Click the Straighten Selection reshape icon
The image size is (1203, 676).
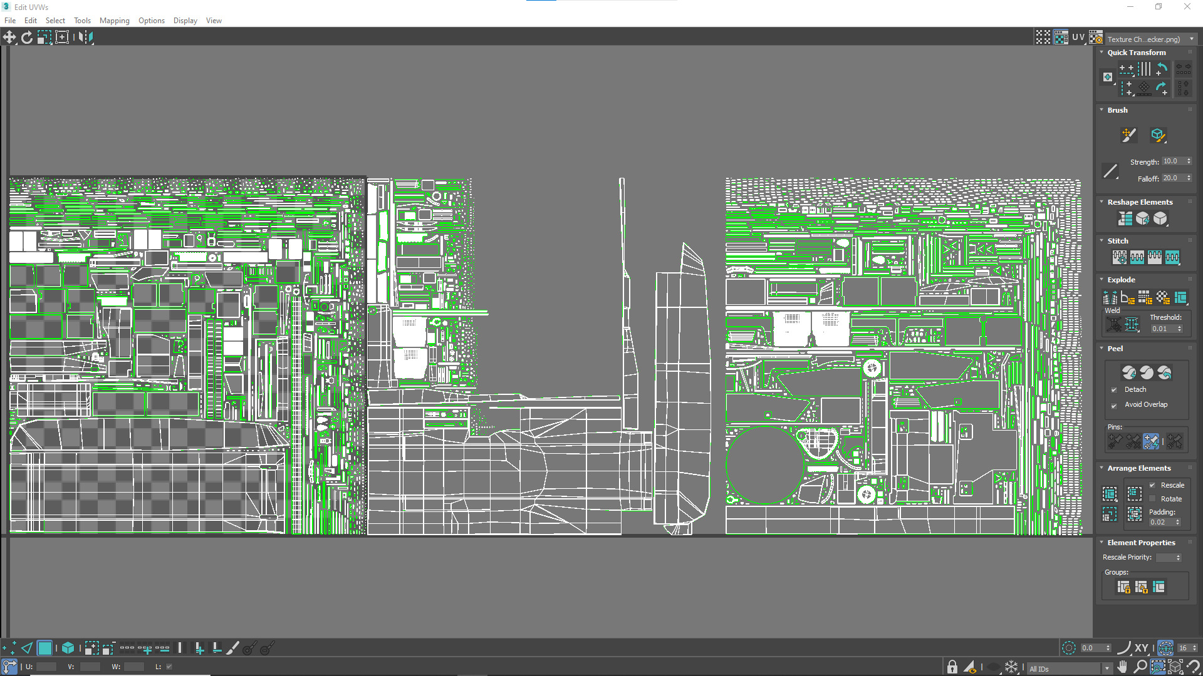click(x=1125, y=218)
